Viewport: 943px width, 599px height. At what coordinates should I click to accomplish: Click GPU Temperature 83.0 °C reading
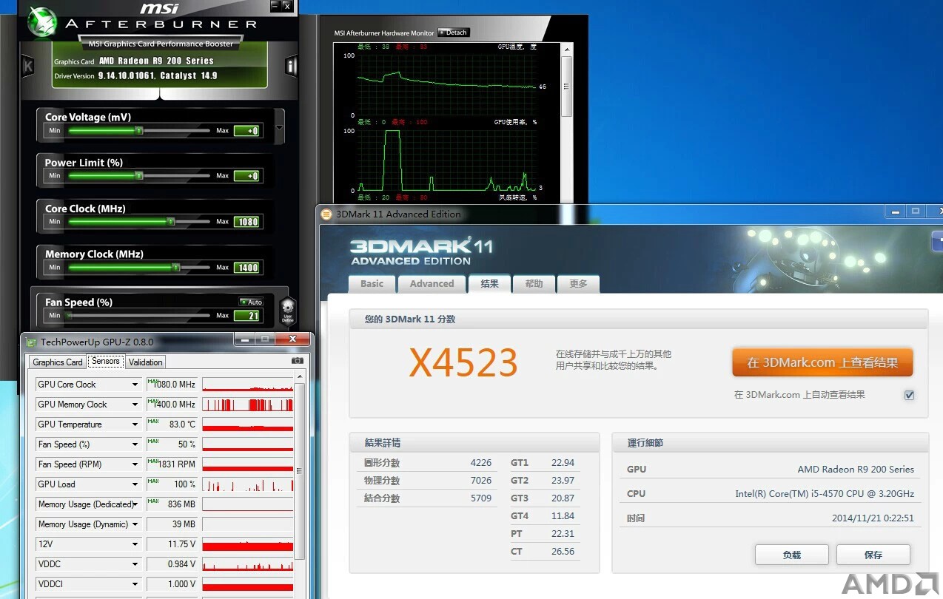click(x=172, y=424)
